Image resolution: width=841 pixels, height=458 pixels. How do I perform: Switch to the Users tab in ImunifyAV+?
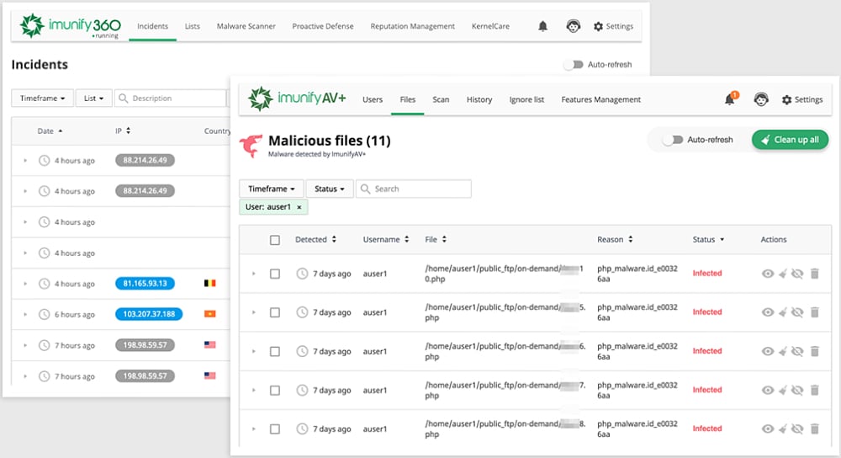tap(373, 99)
